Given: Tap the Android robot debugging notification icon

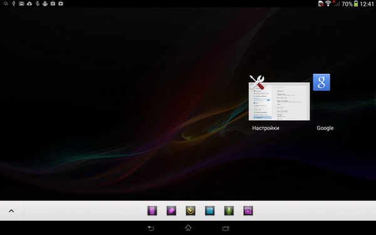Looking at the screenshot, I should 45,4.
